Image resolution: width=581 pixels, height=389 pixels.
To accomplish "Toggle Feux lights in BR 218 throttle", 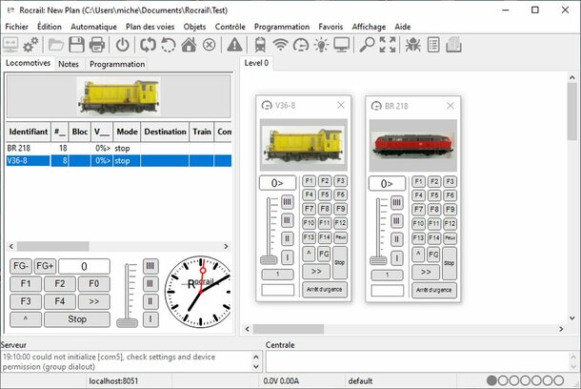I will [450, 238].
